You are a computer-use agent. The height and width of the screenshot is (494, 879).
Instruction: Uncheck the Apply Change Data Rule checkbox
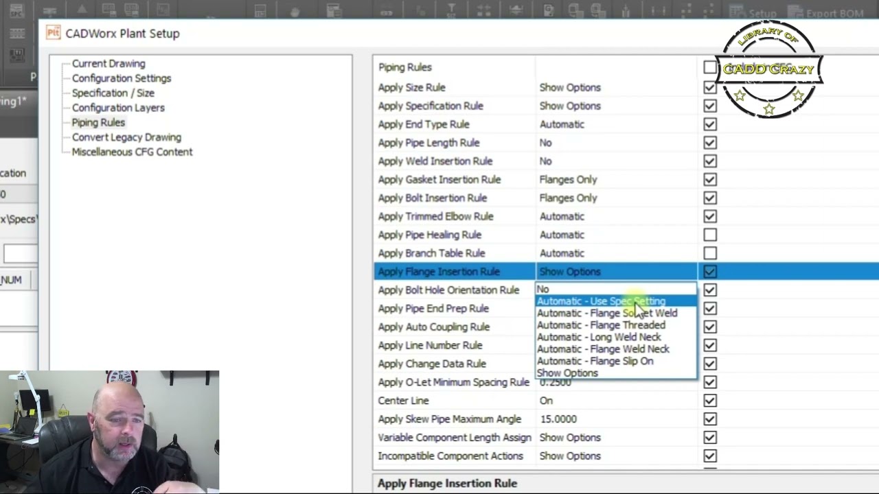click(x=710, y=364)
